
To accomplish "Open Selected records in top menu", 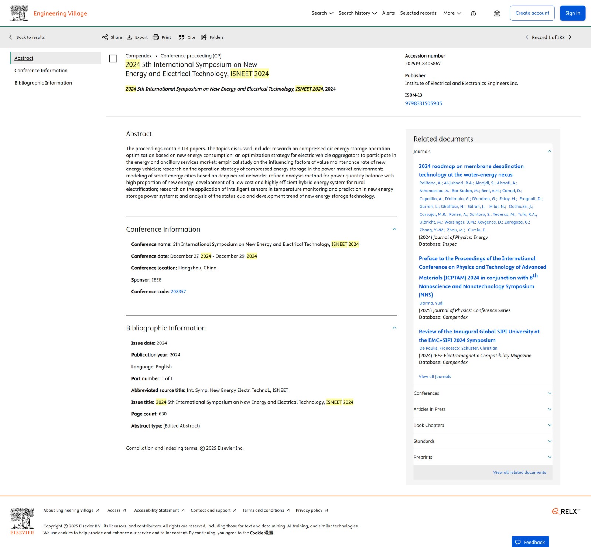I will [418, 13].
